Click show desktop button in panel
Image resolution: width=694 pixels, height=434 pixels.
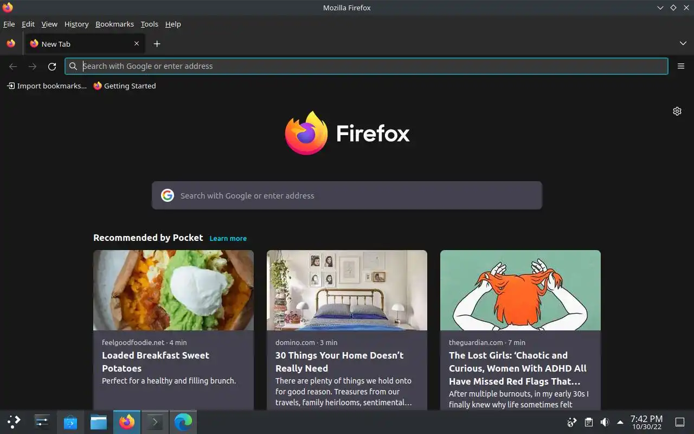coord(679,422)
